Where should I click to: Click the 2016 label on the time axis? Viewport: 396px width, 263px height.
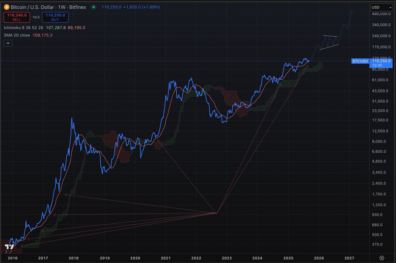pos(13,258)
